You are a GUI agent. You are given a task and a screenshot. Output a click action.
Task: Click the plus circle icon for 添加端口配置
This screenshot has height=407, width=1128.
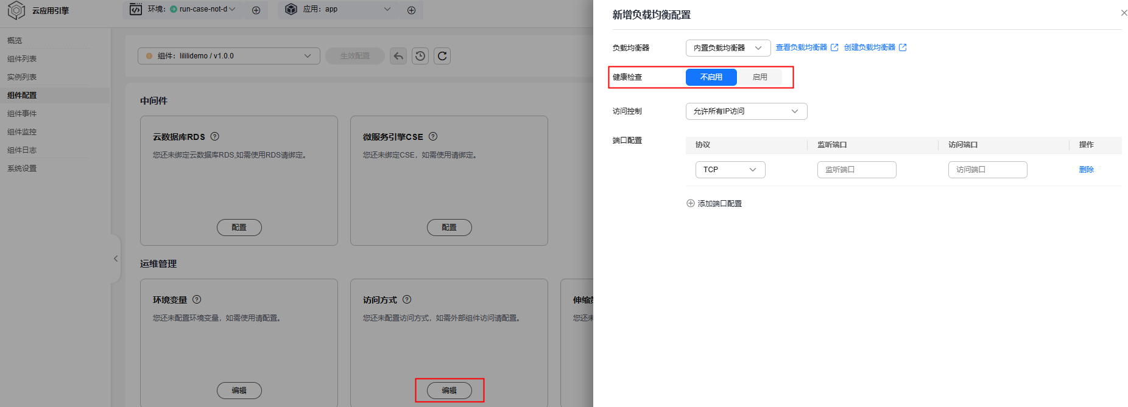pos(690,203)
